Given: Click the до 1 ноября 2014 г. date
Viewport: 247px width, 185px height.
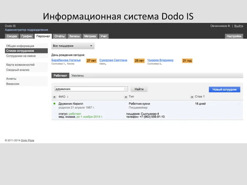Looking at the screenshot, I should [x=89, y=116].
